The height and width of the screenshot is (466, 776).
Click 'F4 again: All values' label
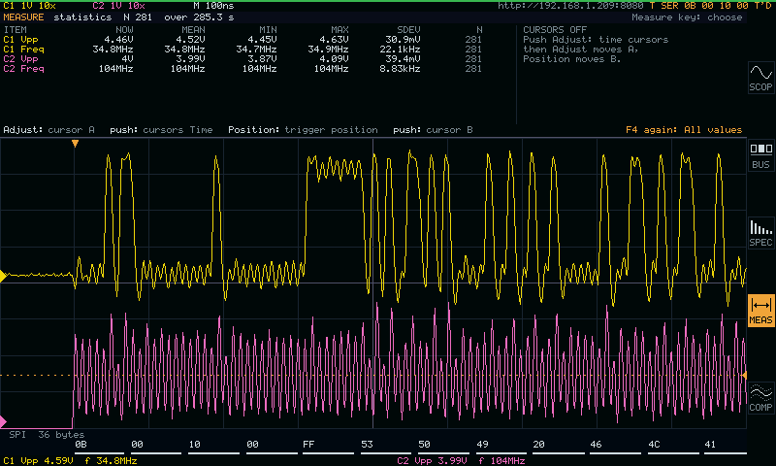click(x=684, y=130)
